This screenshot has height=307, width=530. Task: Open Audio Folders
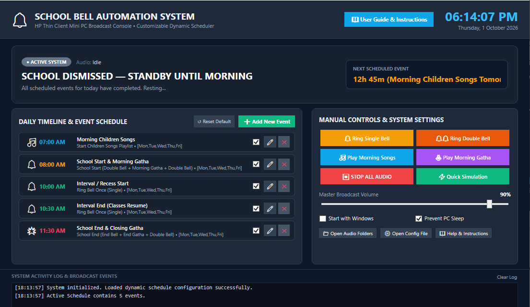pos(347,233)
